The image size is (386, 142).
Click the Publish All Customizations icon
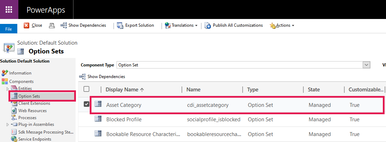(208, 25)
